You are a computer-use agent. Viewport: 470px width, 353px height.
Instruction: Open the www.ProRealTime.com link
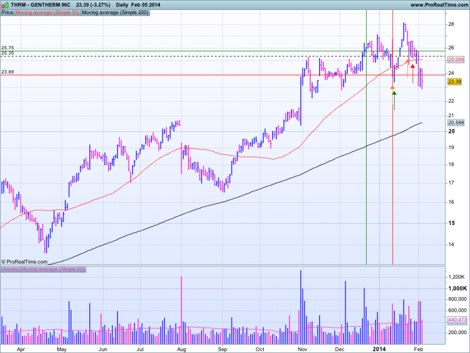coord(439,5)
